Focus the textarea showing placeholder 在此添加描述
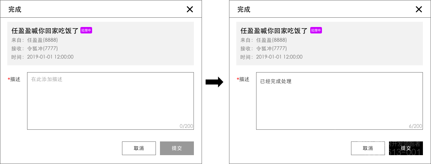 tap(110, 101)
